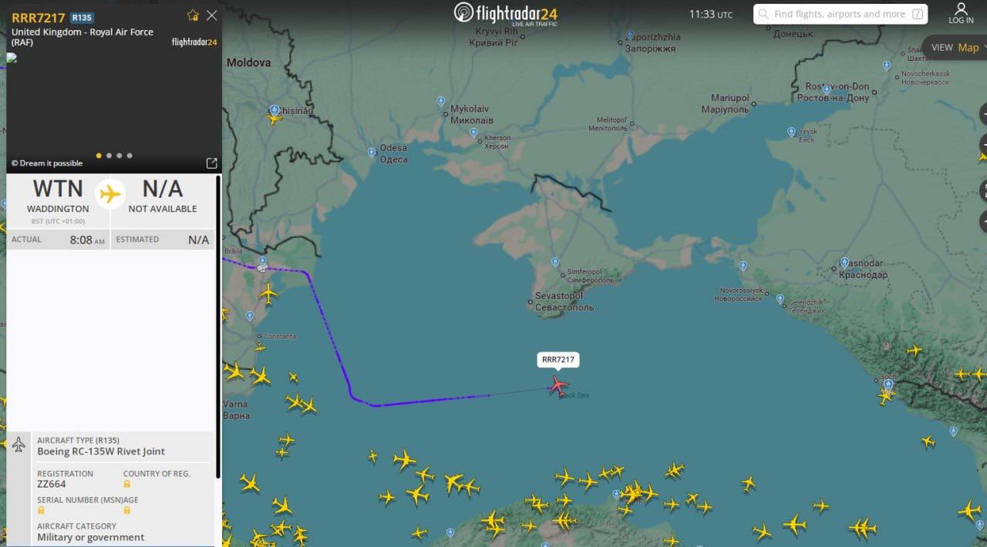The height and width of the screenshot is (547, 987).
Task: Click the red RRR7217 aircraft on the map
Action: [558, 385]
